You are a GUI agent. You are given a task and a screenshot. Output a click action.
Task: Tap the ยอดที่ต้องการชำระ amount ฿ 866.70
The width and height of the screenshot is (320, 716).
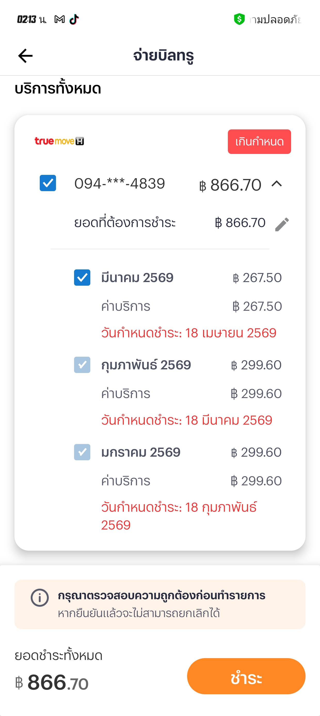point(240,223)
